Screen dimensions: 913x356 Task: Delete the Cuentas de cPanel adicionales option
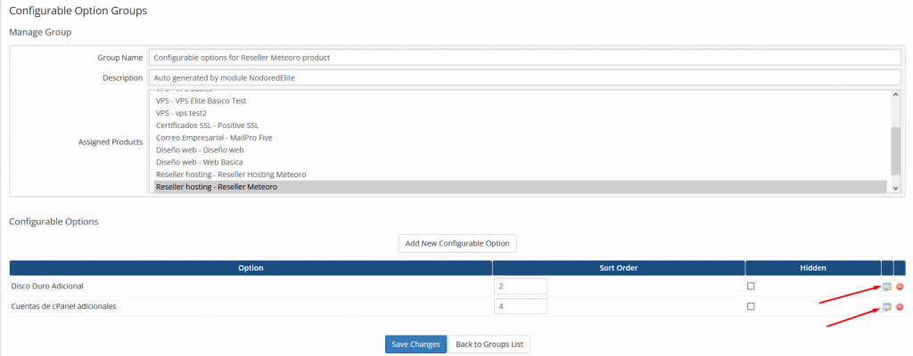[x=899, y=306]
